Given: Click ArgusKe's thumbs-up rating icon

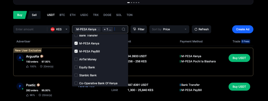Looking at the screenshot, I should (x=27, y=66).
